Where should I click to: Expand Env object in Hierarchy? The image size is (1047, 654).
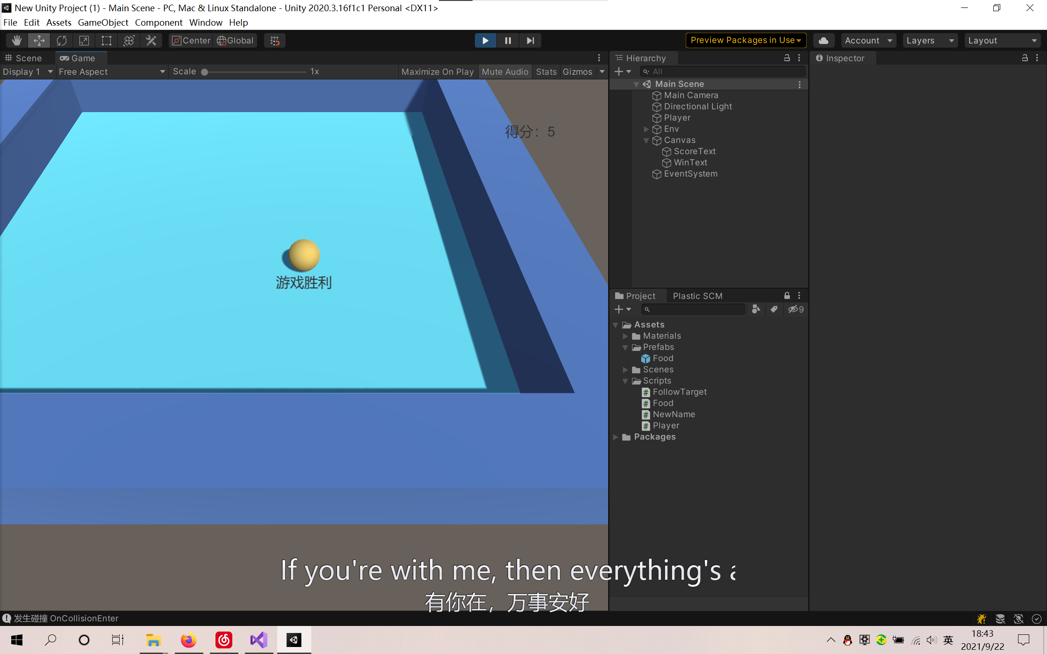coord(646,129)
